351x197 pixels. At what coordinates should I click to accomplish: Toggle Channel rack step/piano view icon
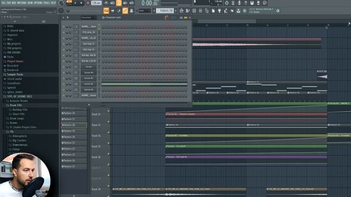(185, 18)
